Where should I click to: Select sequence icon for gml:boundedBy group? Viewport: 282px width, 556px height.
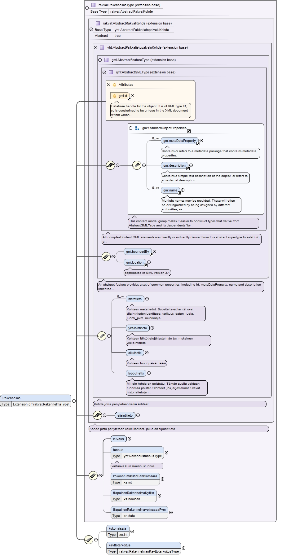click(x=106, y=256)
